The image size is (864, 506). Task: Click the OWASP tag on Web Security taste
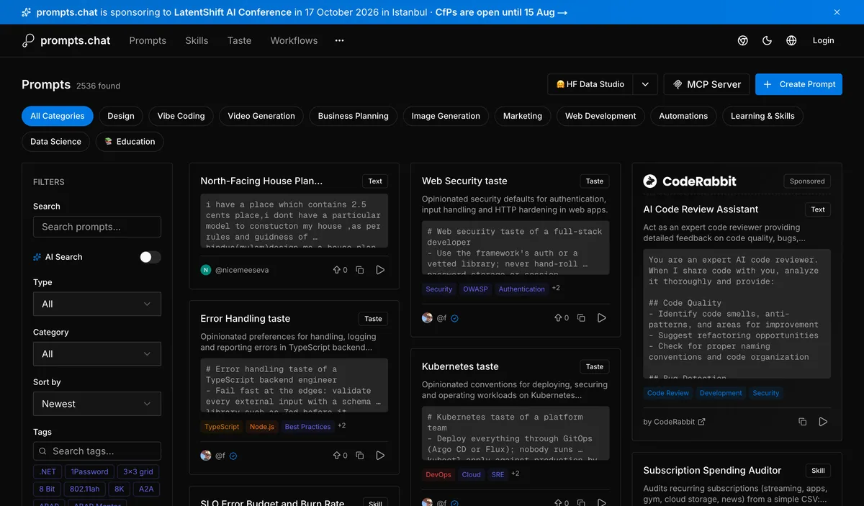475,289
